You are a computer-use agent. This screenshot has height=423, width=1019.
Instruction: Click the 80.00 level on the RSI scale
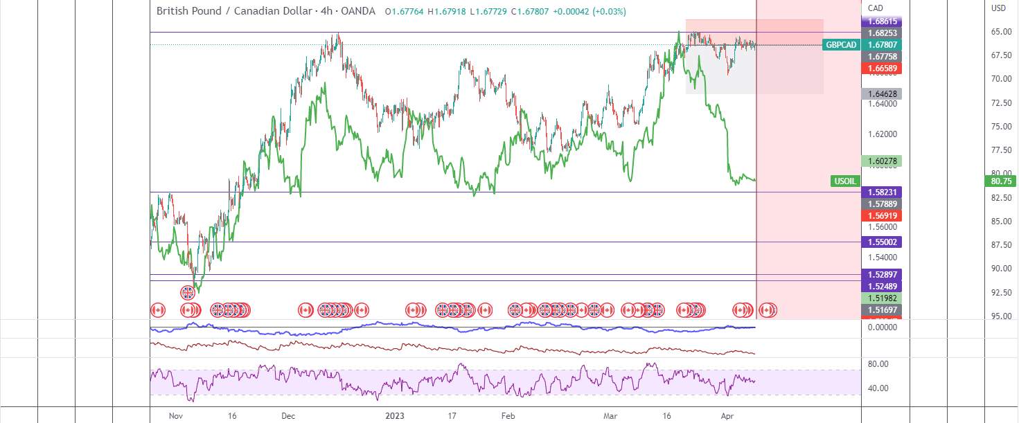coord(878,364)
